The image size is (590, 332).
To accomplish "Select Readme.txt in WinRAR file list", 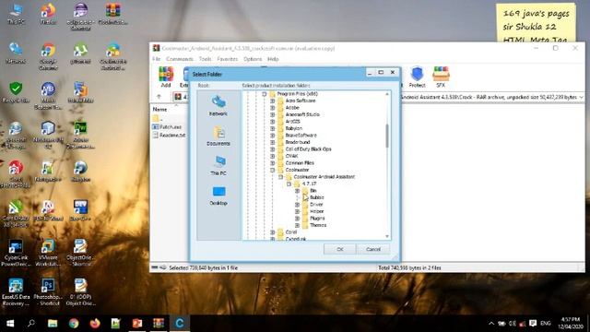I will click(169, 135).
